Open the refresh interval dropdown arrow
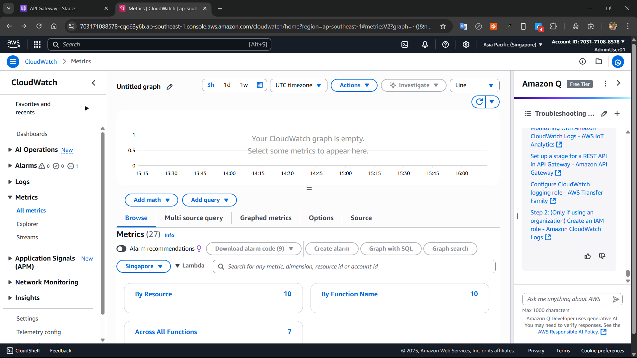This screenshot has height=358, width=637. tap(492, 102)
